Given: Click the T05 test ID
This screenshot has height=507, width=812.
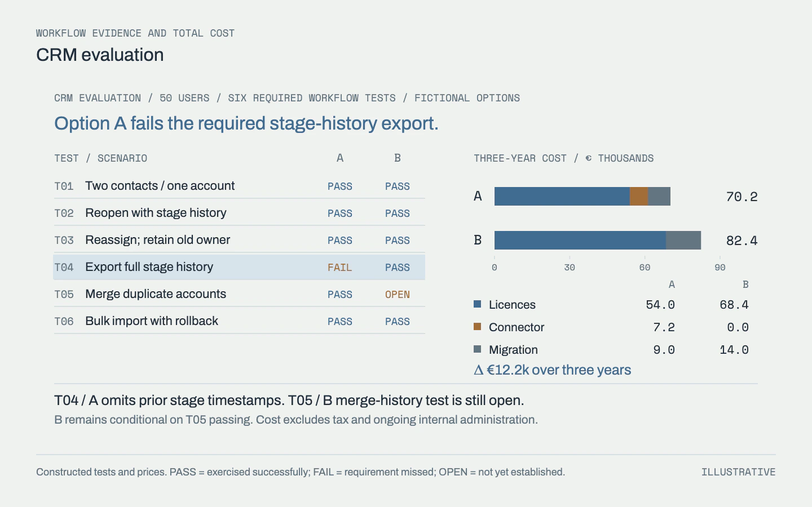Looking at the screenshot, I should 64,295.
